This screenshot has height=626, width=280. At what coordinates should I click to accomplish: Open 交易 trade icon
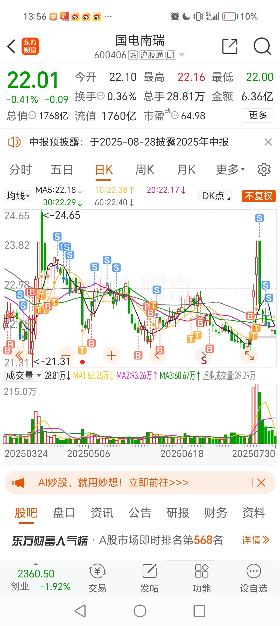tap(97, 578)
